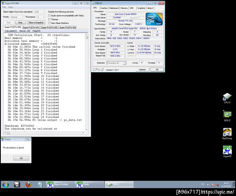Click scroll down arrow of Super PI log
Screen dimensions: 236x196
coord(87,130)
